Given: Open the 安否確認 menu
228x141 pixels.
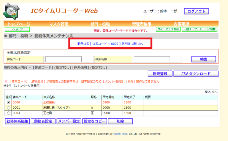Looking at the screenshot, I should coord(181,24).
